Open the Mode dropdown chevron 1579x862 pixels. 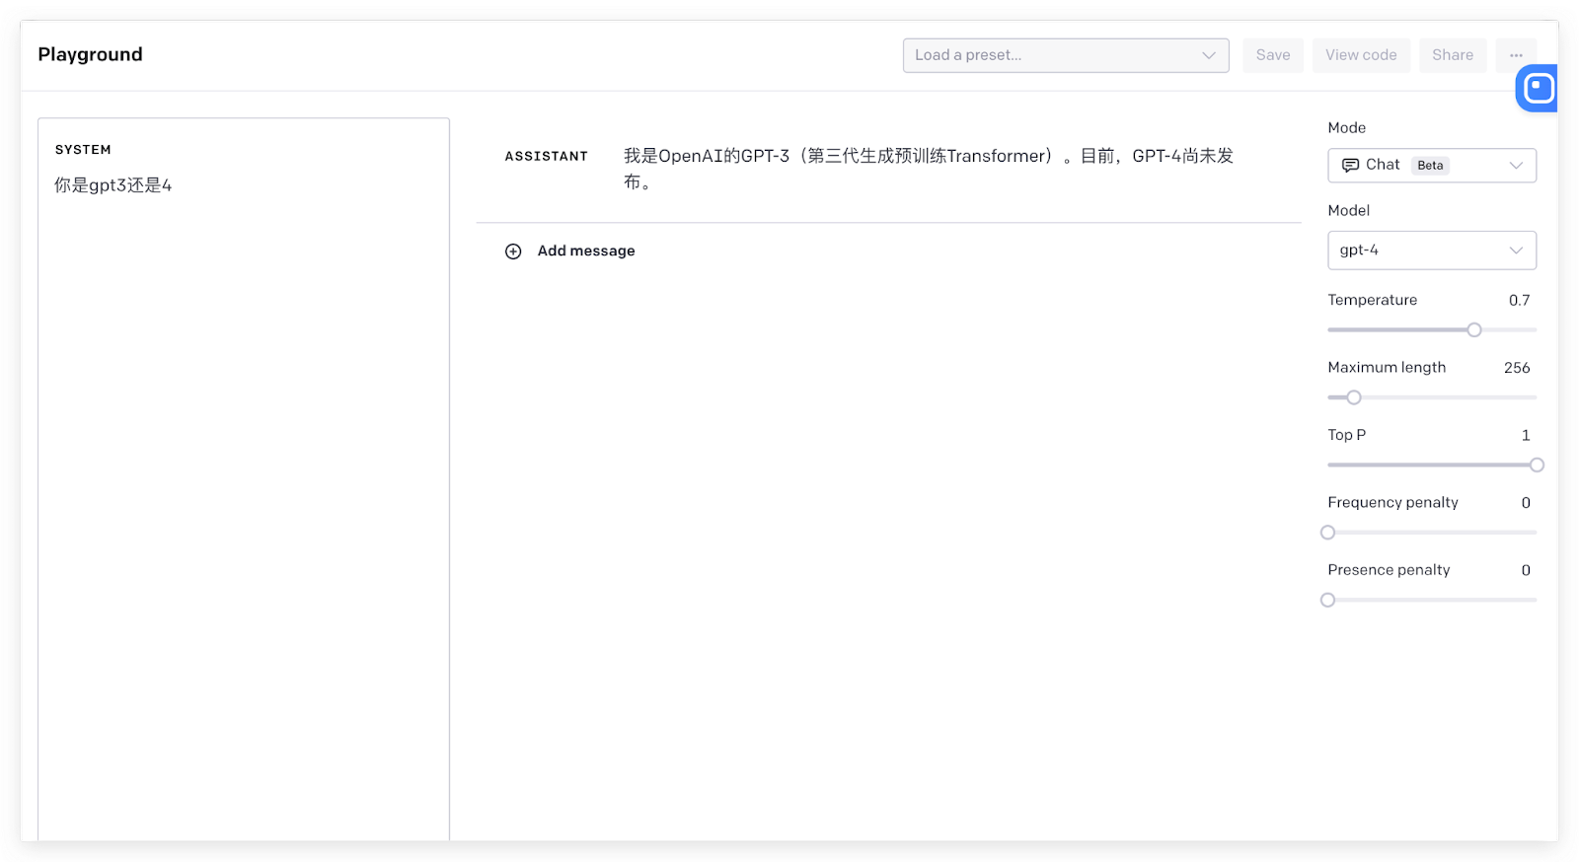1516,165
